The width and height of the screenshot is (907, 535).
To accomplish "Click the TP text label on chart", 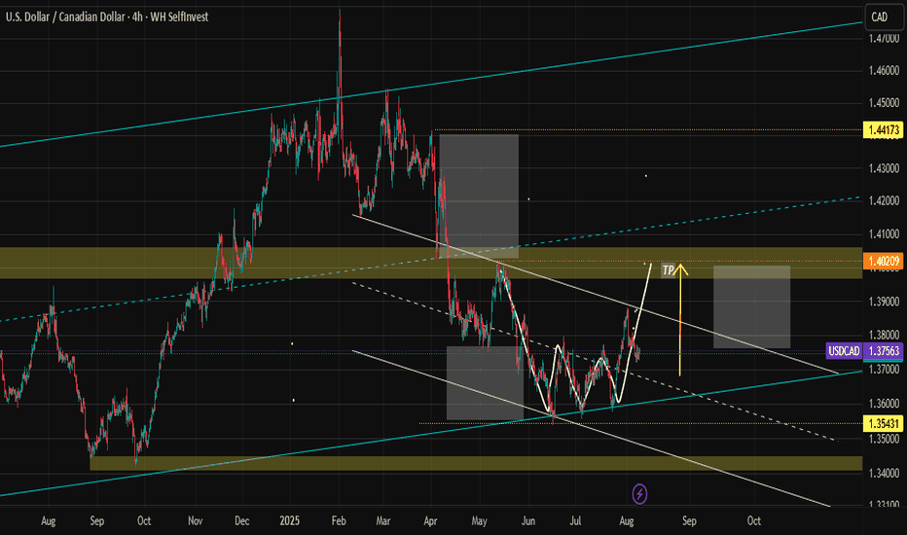I will click(x=669, y=270).
